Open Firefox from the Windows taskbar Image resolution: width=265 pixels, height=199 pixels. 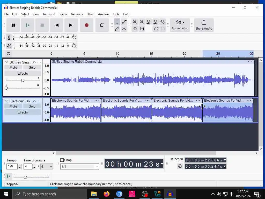point(106,194)
